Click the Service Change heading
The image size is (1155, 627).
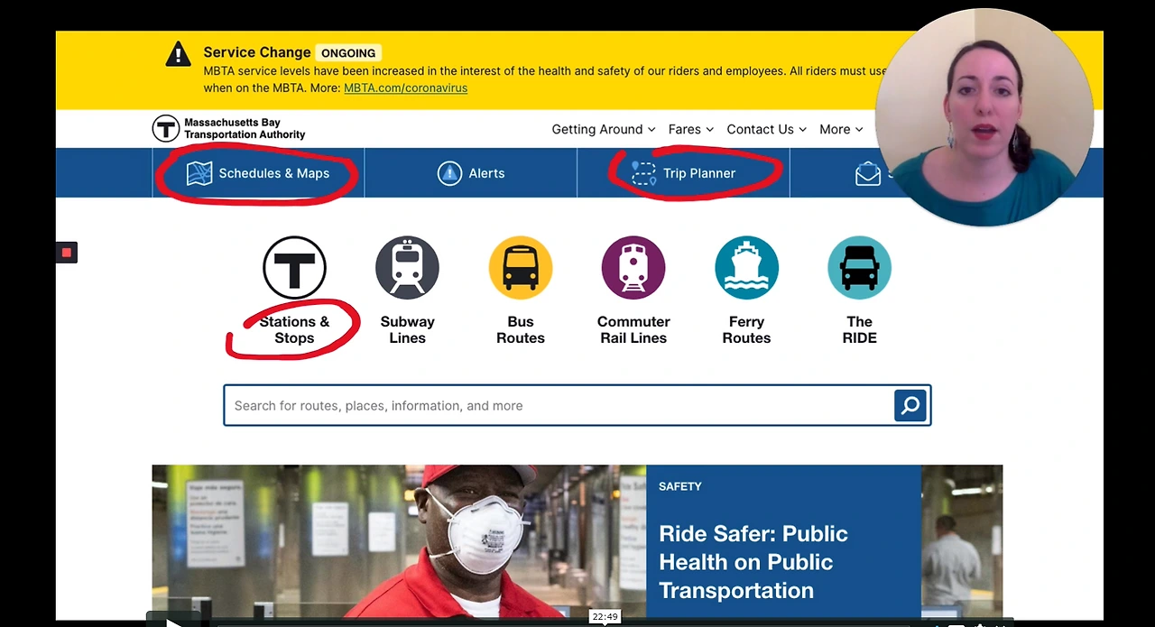257,52
